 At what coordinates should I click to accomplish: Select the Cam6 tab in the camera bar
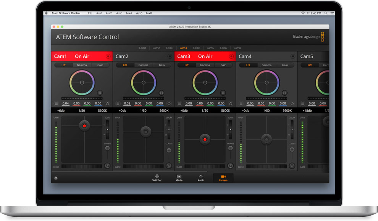coord(210,48)
